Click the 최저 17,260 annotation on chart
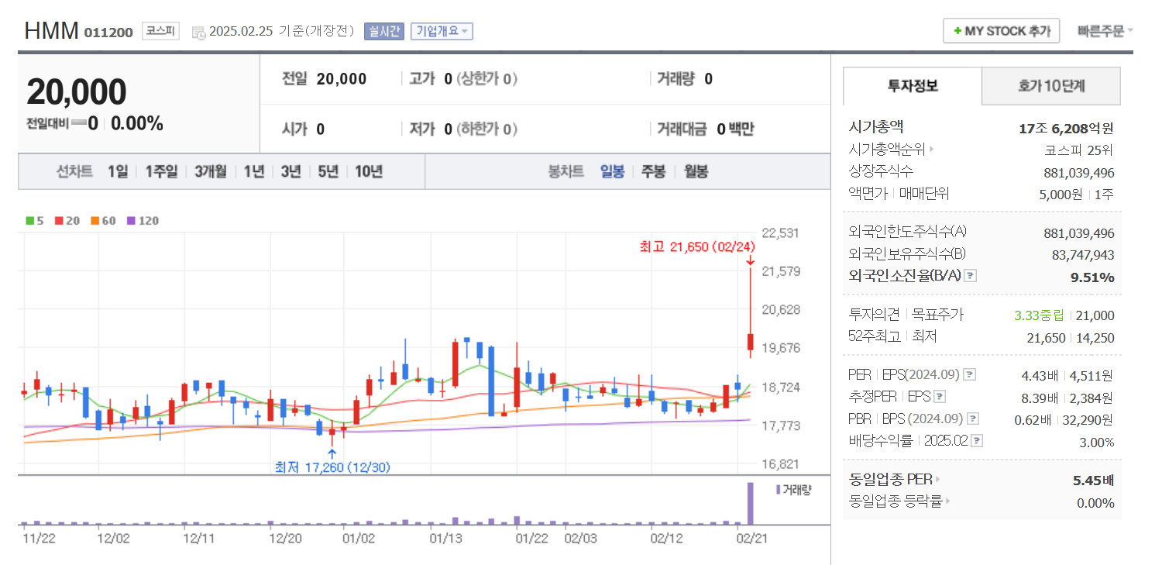The height and width of the screenshot is (565, 1162). (x=332, y=466)
